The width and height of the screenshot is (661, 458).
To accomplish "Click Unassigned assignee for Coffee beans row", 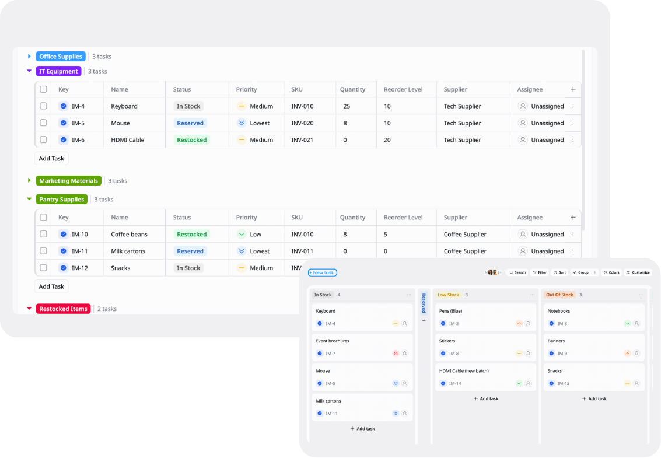I will click(x=541, y=234).
